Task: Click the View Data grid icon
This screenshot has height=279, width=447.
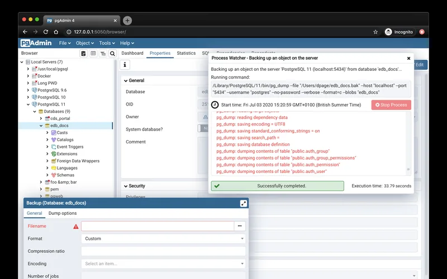Action: 93,53
